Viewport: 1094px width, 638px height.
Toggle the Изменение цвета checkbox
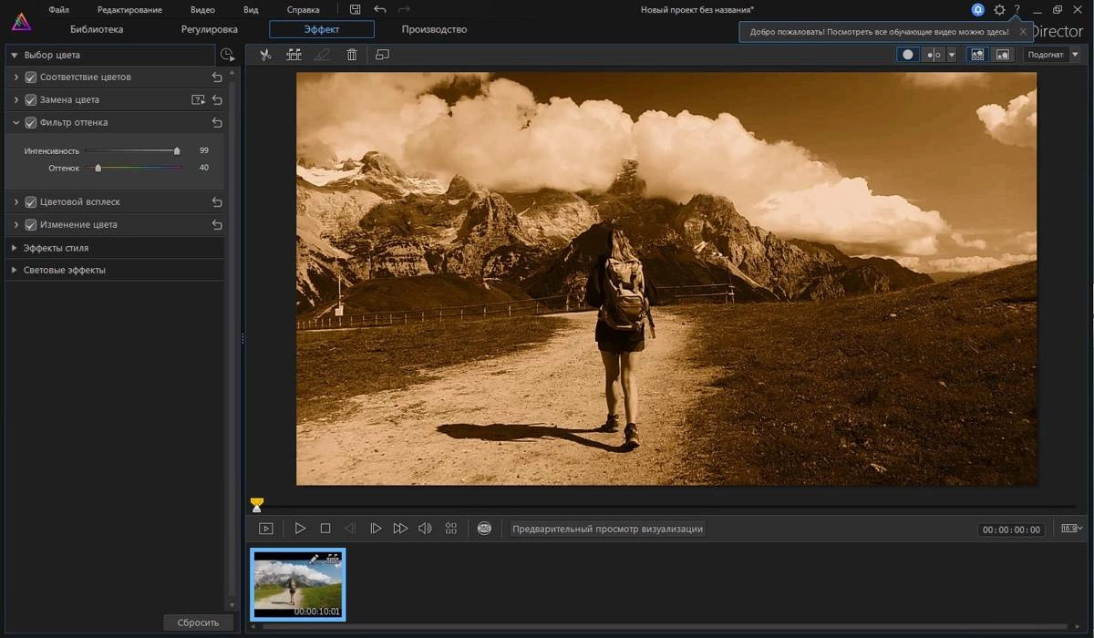[x=31, y=224]
